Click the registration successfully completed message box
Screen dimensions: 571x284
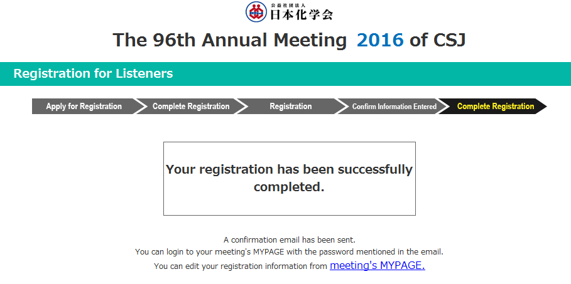[x=289, y=179]
